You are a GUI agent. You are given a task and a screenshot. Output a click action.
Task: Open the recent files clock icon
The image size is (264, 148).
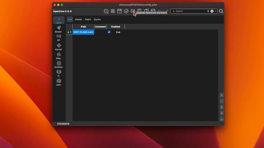click(x=106, y=11)
